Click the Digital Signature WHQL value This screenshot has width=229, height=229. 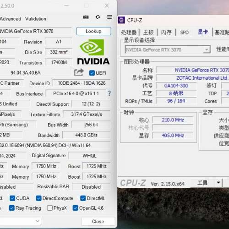click(89, 156)
